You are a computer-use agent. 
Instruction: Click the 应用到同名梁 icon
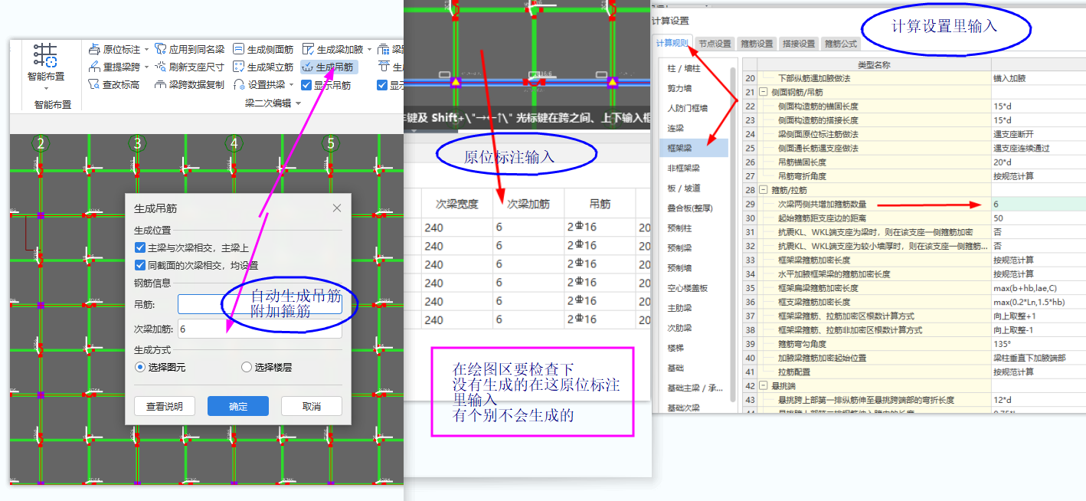pos(161,48)
